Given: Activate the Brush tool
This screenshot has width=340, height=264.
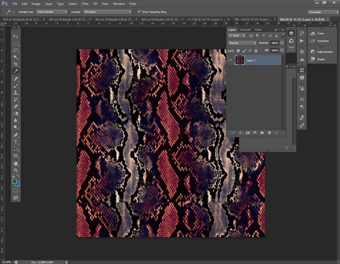Looking at the screenshot, I should 16,86.
